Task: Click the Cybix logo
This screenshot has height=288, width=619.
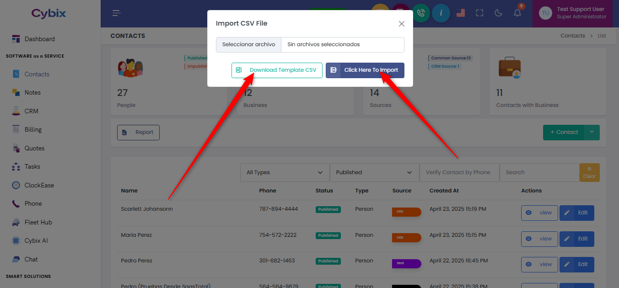Action: click(48, 13)
